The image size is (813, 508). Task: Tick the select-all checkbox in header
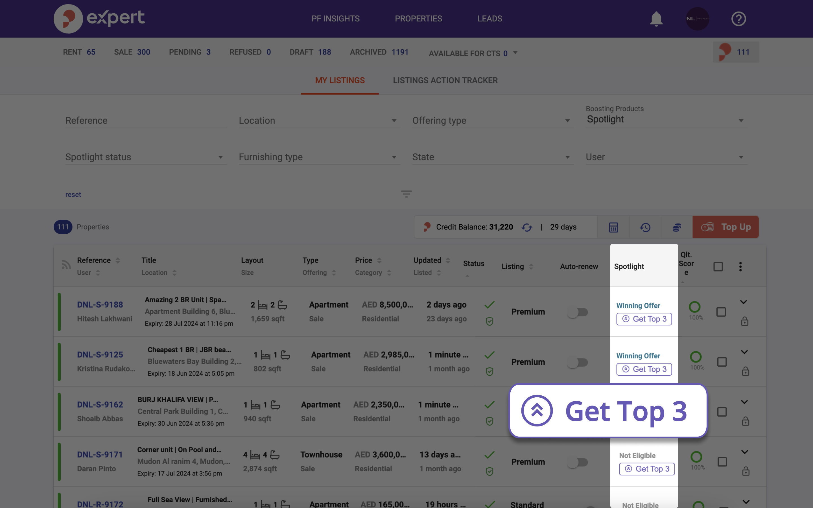[718, 267]
